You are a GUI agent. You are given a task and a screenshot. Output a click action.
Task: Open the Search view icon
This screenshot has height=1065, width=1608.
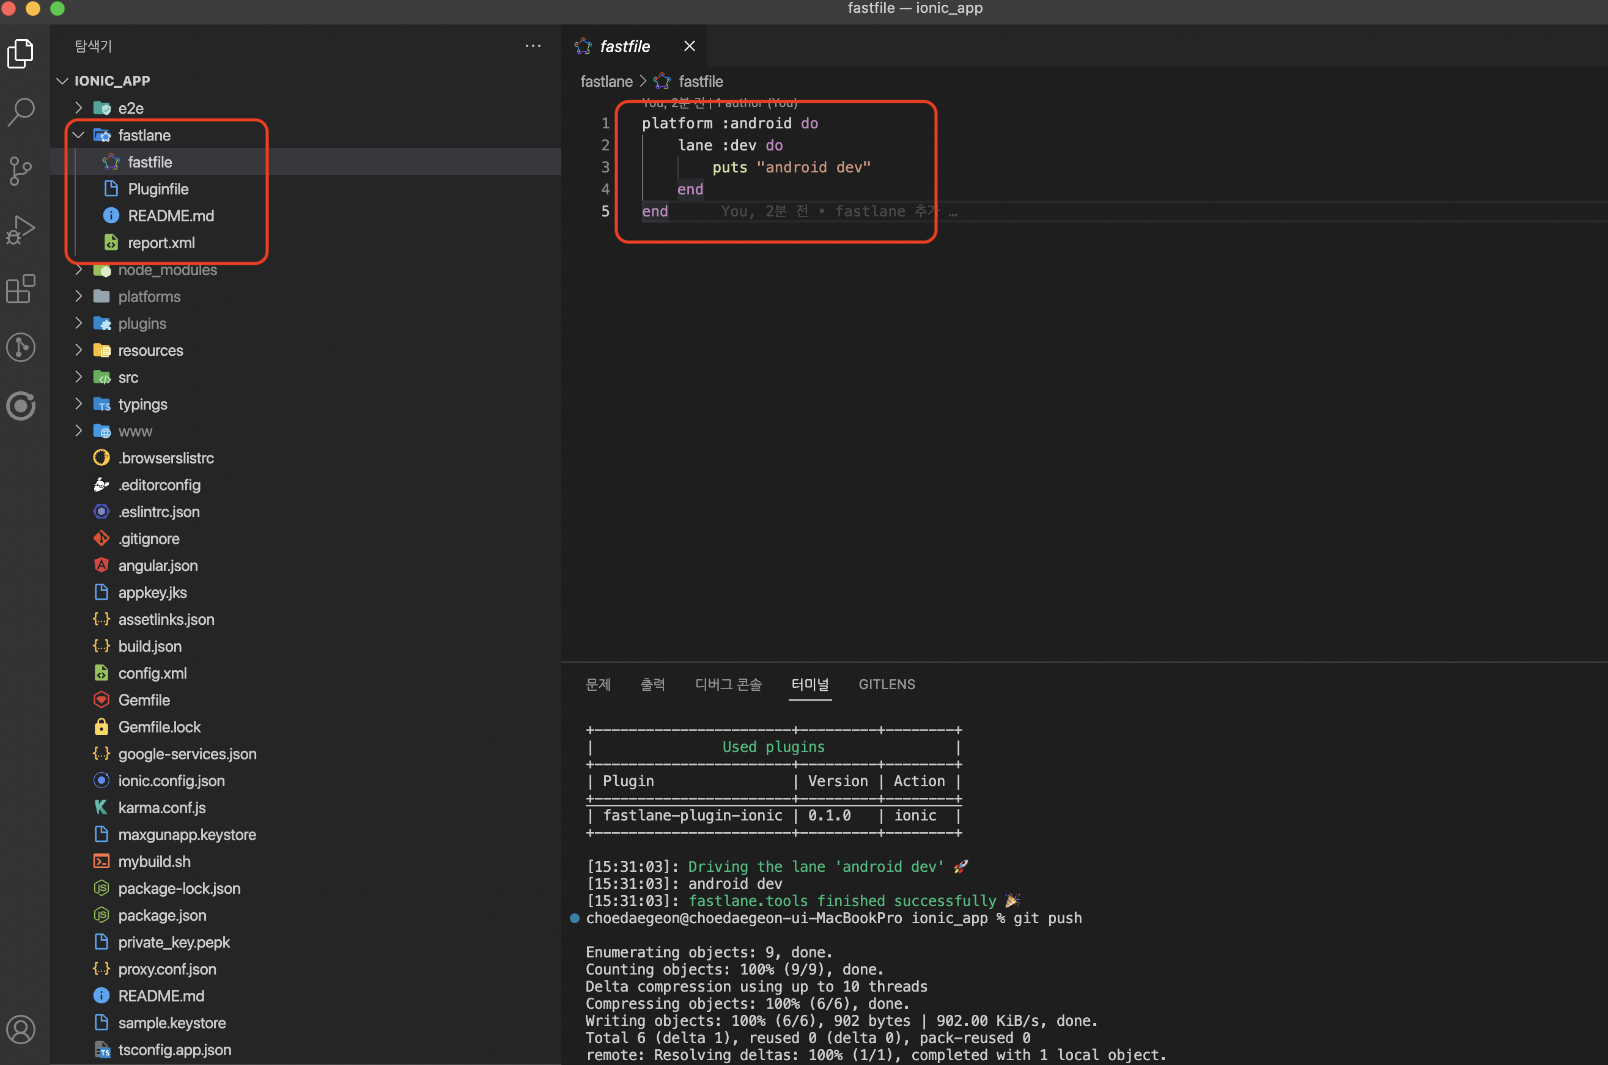click(20, 112)
